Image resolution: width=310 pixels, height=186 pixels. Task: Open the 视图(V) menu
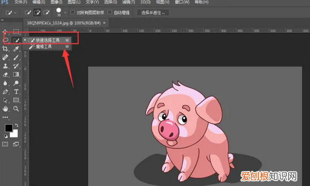[x=163, y=2]
